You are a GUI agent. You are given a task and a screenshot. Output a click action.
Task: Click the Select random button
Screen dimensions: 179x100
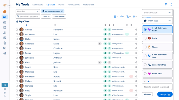tap(59, 17)
